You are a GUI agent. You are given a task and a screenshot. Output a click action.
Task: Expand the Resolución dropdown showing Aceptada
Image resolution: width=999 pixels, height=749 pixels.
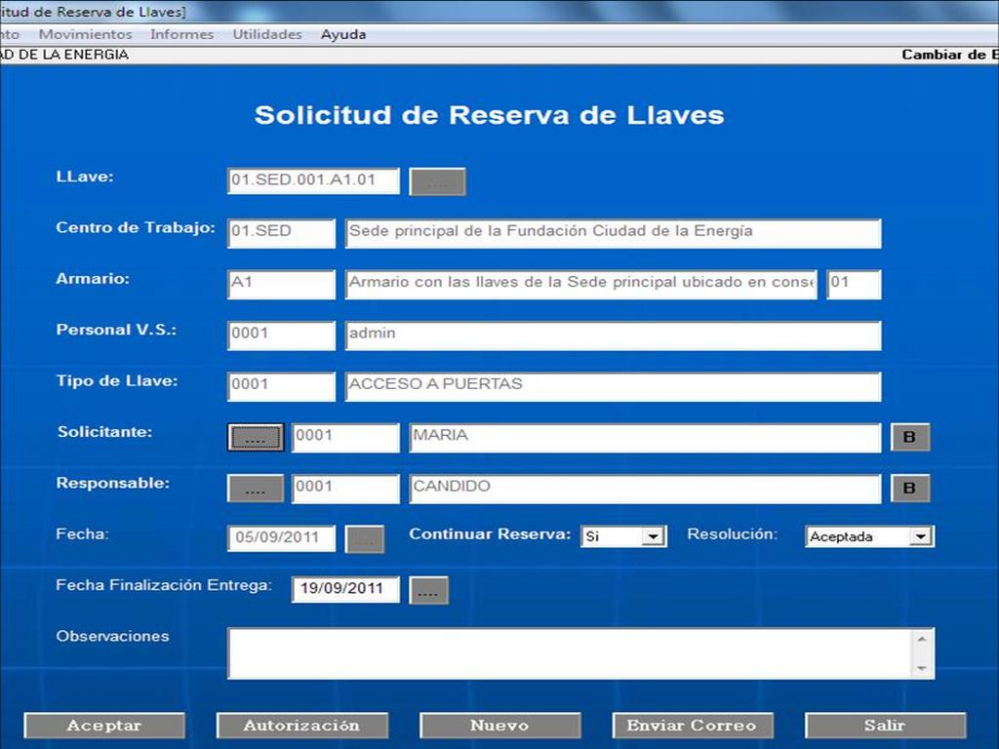click(x=920, y=536)
